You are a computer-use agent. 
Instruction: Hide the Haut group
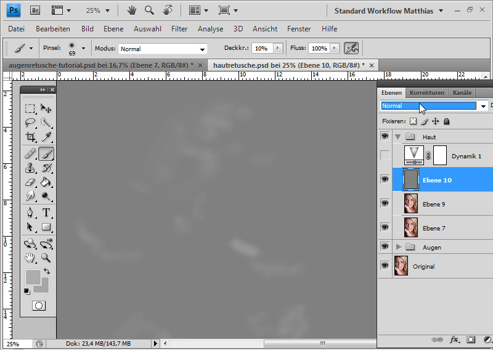[385, 136]
